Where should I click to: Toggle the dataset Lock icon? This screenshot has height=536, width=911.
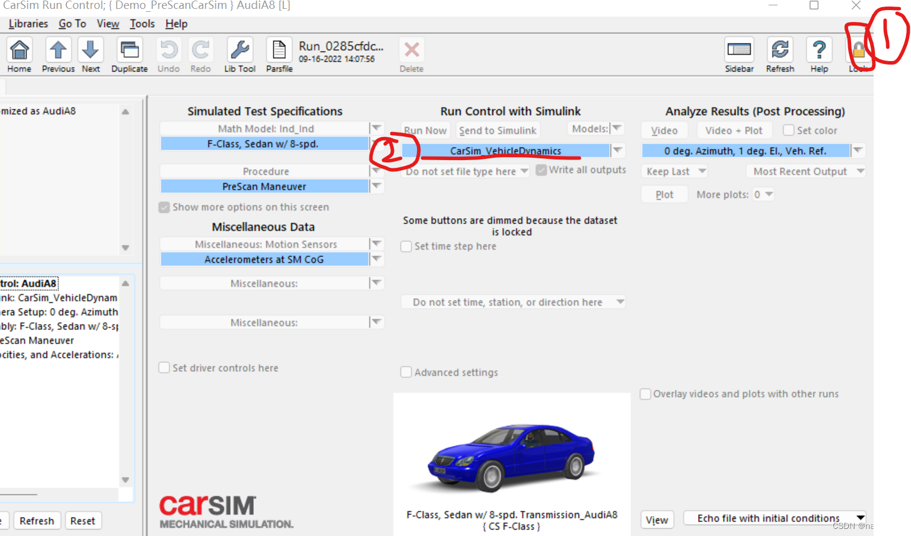tap(858, 50)
